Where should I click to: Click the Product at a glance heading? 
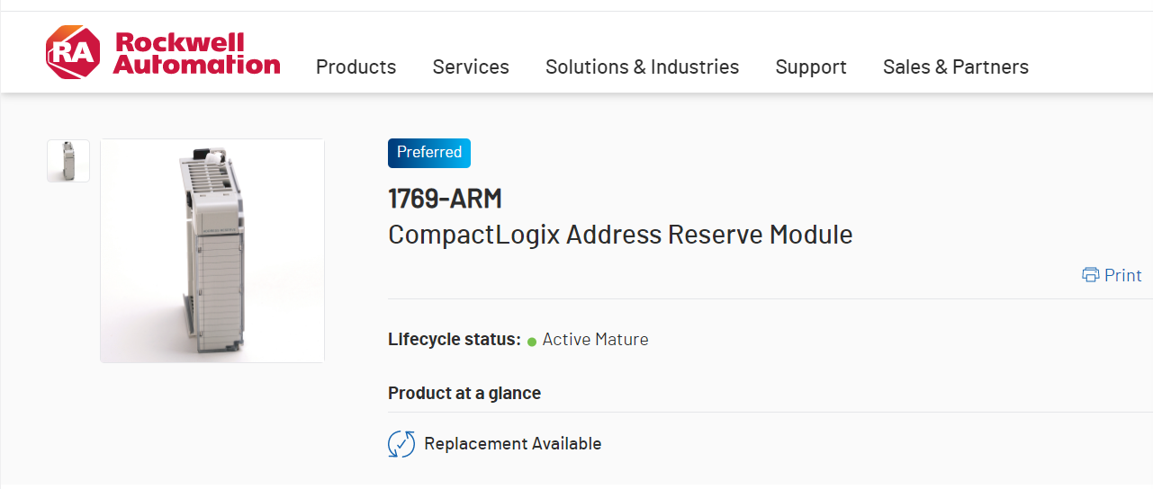point(464,393)
